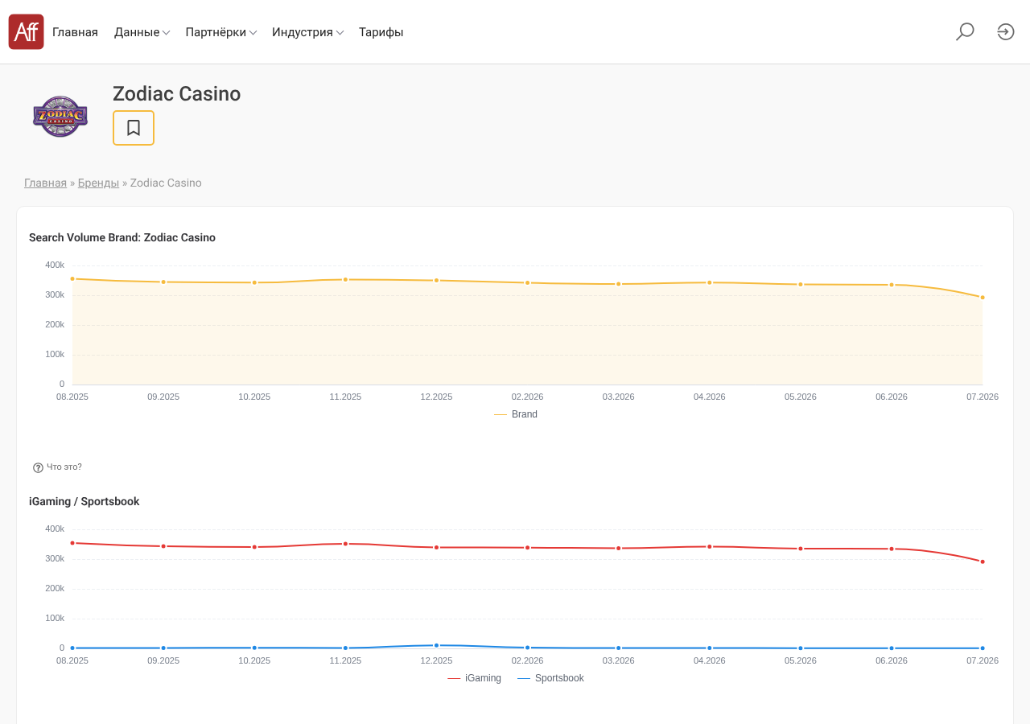Click the 04.2026 red iGaming data point
Screen dimensions: 1030x724
(x=710, y=546)
